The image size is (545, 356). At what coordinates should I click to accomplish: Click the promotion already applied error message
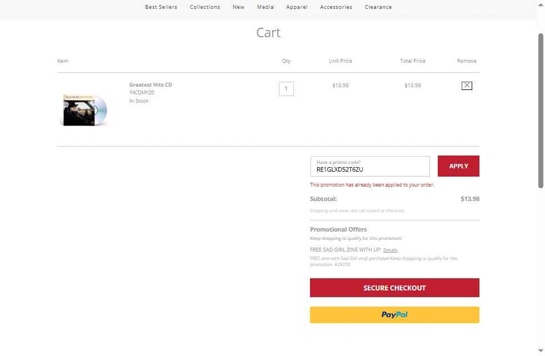click(x=372, y=185)
